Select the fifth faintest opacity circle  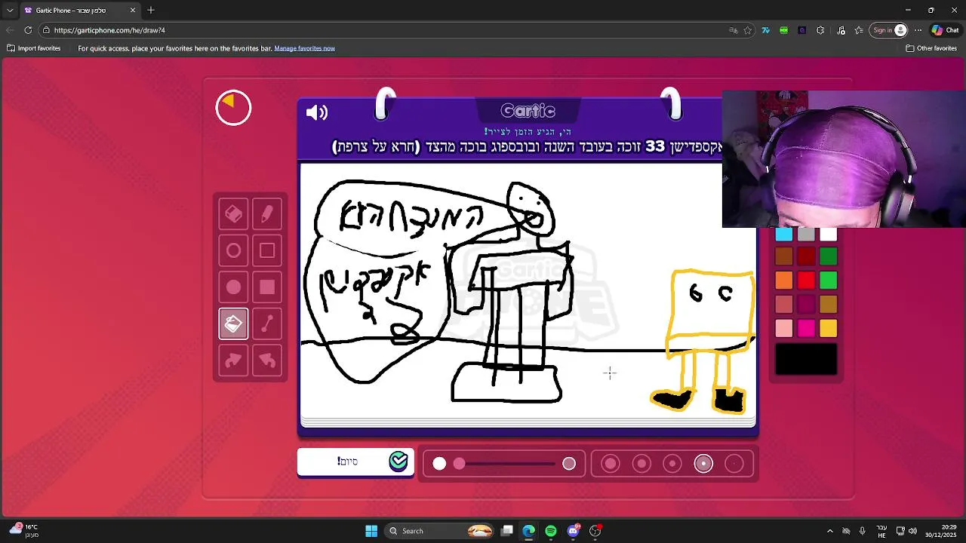tap(734, 464)
